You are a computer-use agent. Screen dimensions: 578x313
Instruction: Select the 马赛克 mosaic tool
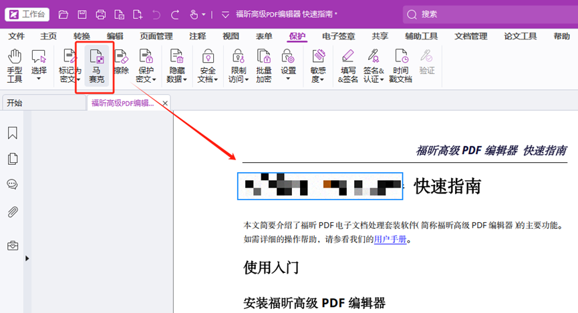(x=96, y=65)
